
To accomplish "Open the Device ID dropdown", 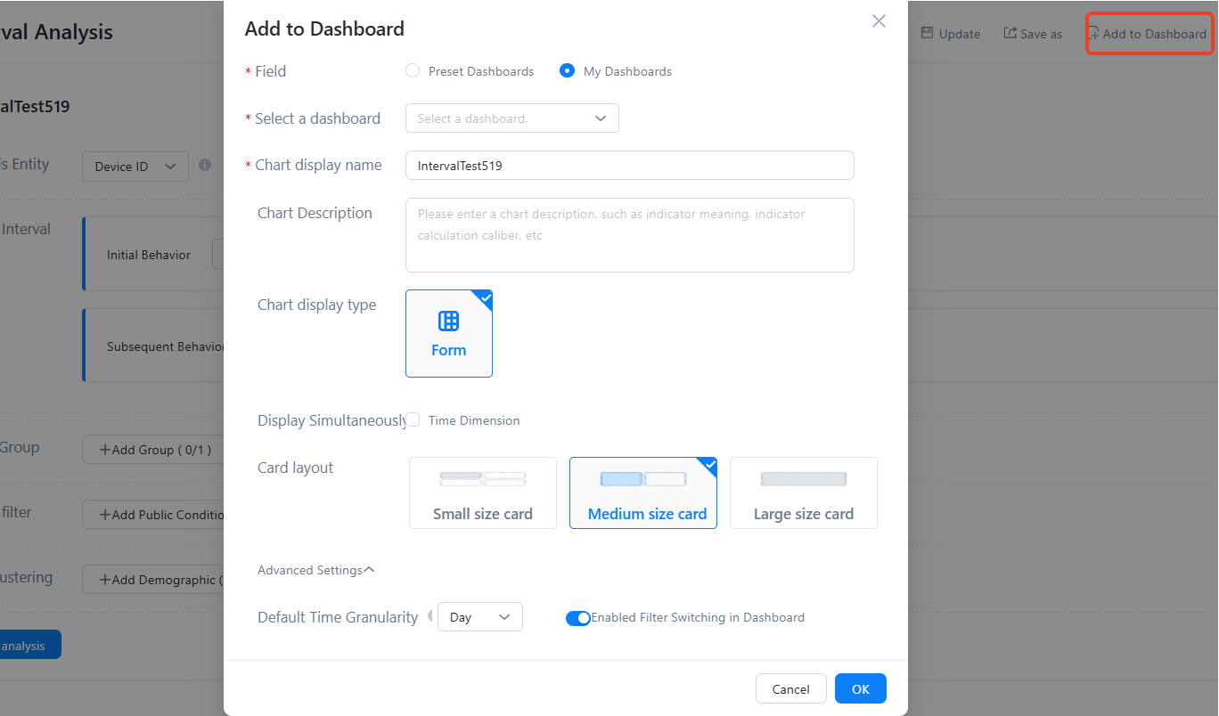I will 135,167.
